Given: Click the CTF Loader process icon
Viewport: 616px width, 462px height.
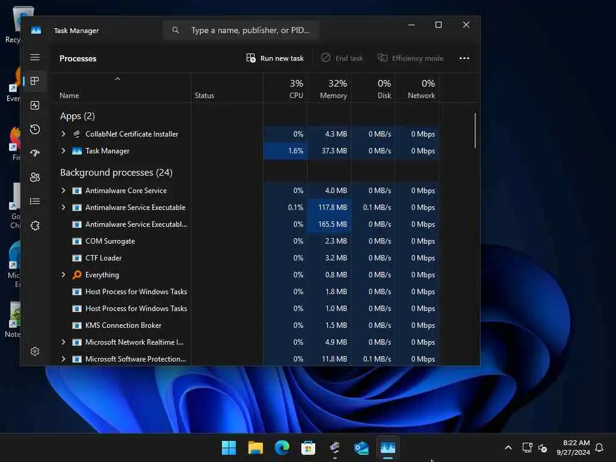Looking at the screenshot, I should [x=77, y=258].
